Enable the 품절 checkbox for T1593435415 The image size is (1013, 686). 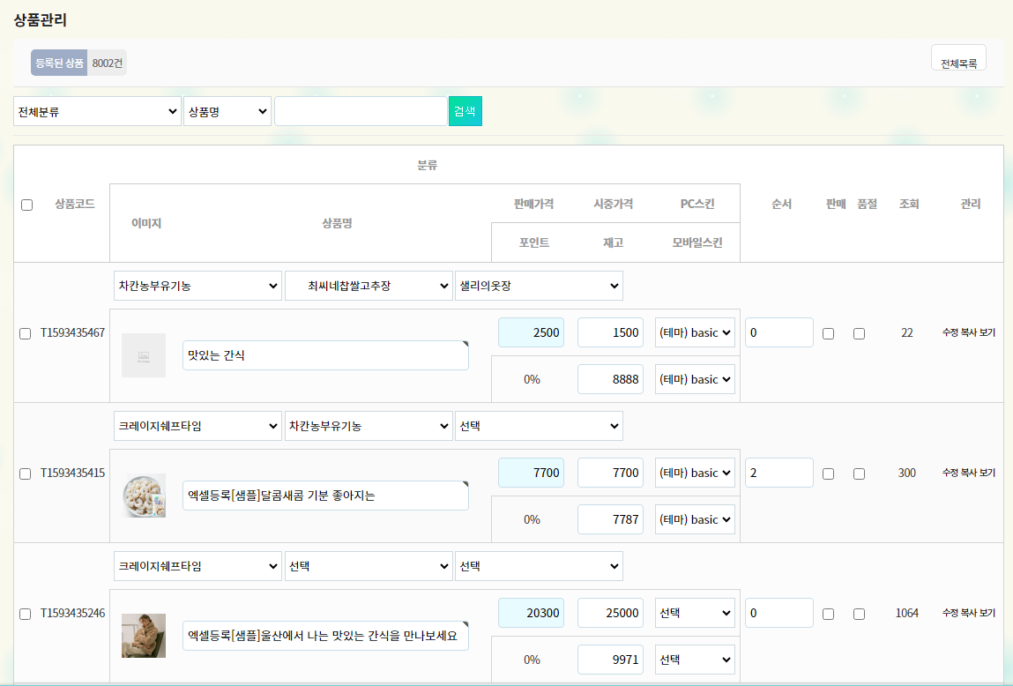pyautogui.click(x=860, y=473)
